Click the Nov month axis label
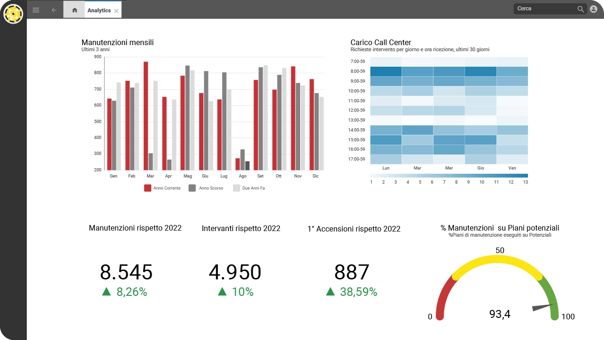604x340 pixels. tap(298, 176)
